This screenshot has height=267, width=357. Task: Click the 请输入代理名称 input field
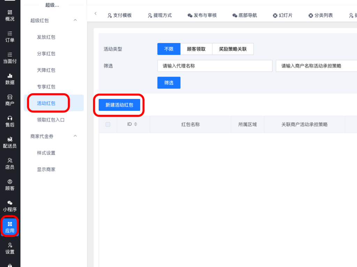coord(214,66)
